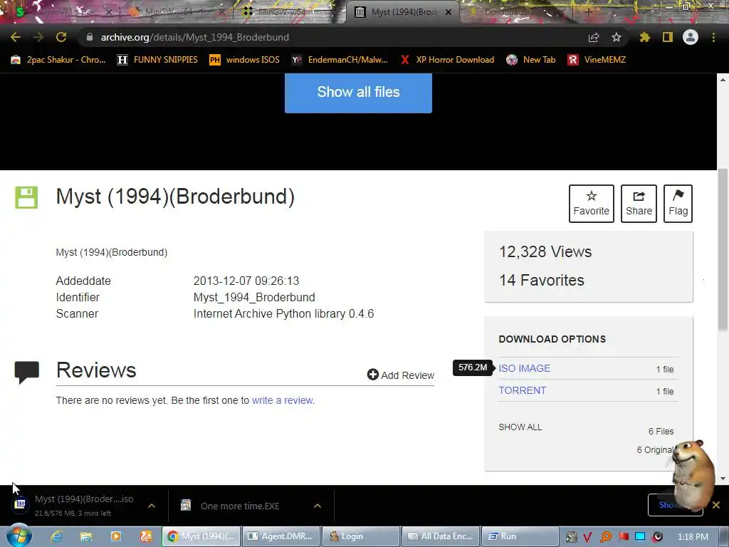Screen dimensions: 729x547
Task: Click the Reviews speech bubble icon
Action: pos(27,372)
